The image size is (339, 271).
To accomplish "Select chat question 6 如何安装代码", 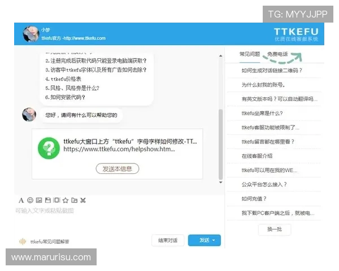I will tap(66, 97).
